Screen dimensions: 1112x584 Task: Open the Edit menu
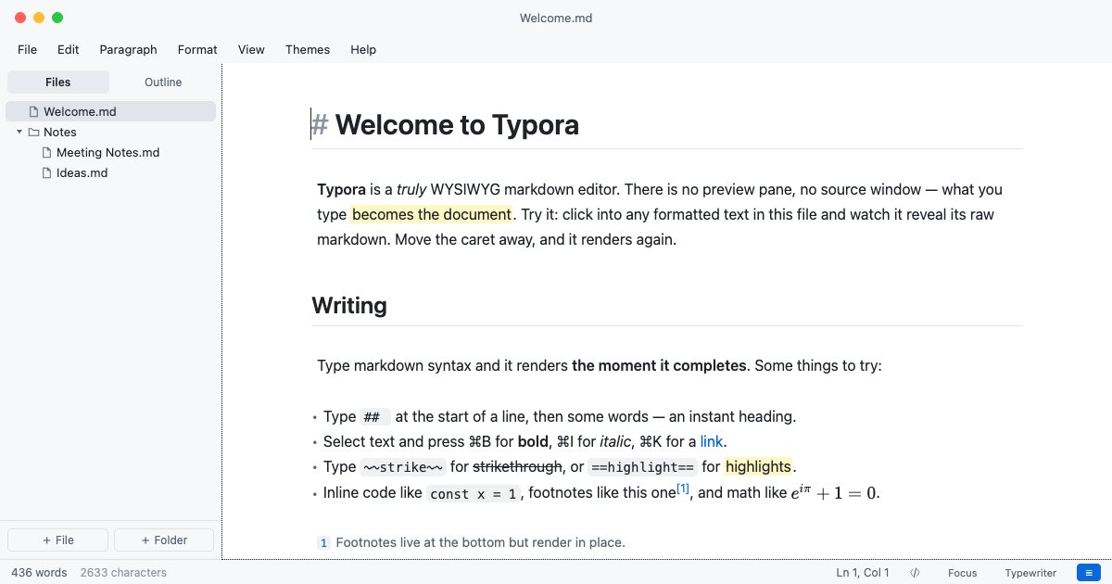[68, 49]
